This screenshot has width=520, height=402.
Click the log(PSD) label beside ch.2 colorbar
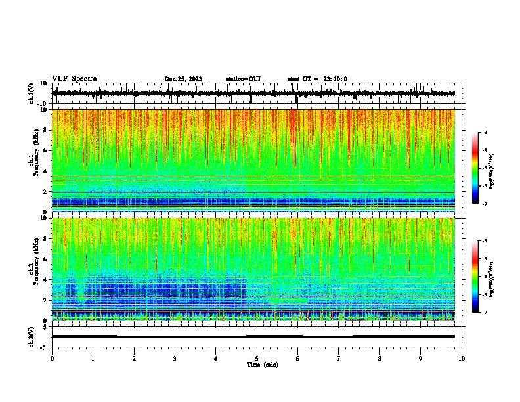point(492,279)
